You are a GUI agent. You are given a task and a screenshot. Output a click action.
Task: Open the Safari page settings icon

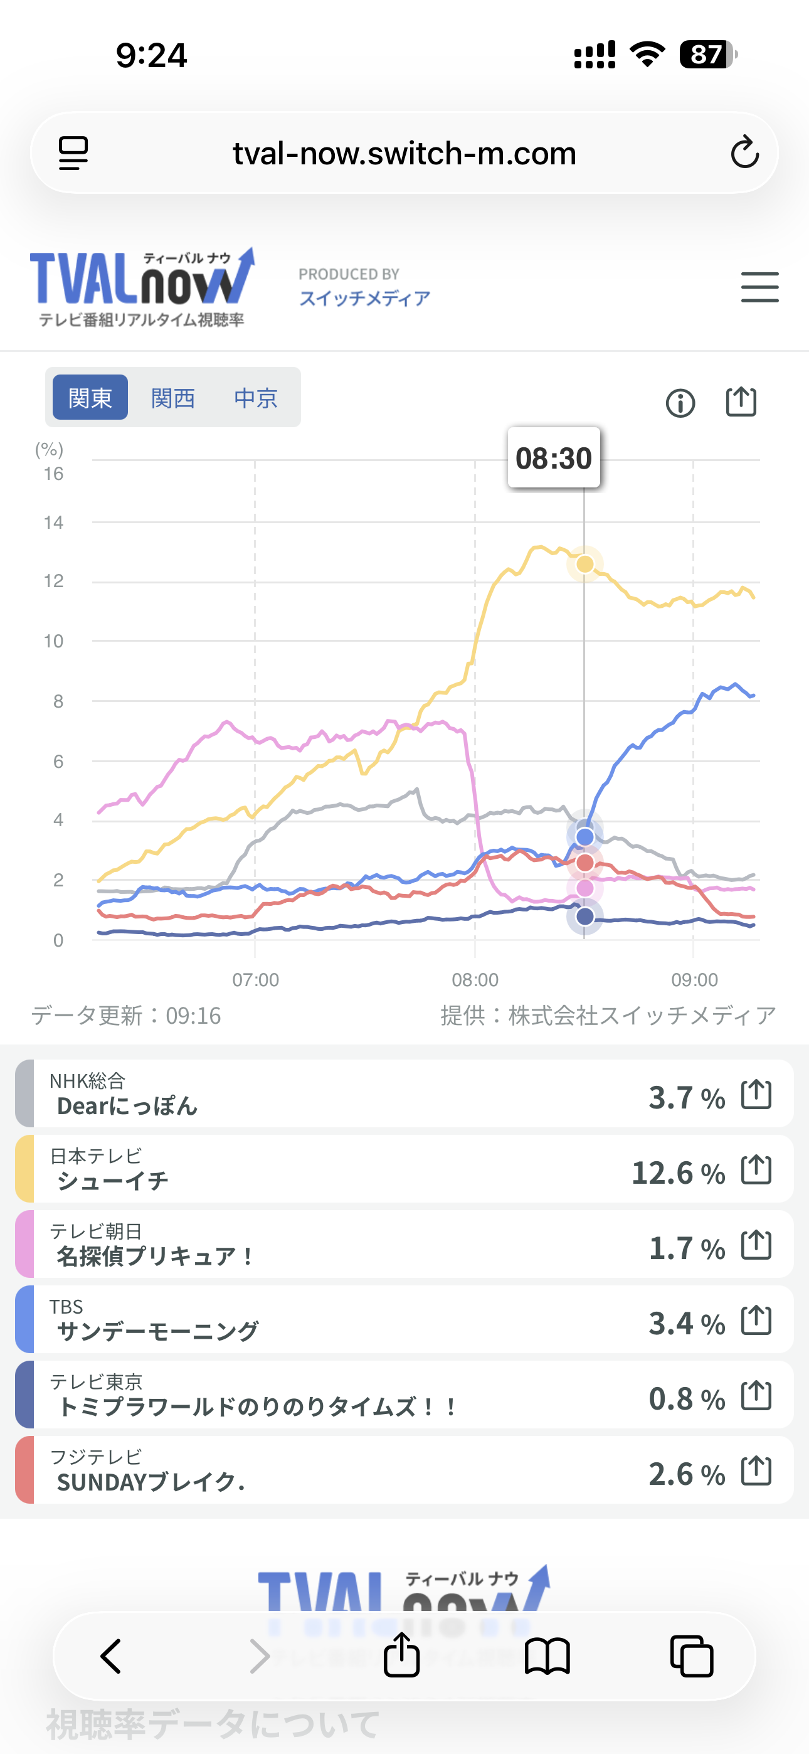pyautogui.click(x=73, y=152)
